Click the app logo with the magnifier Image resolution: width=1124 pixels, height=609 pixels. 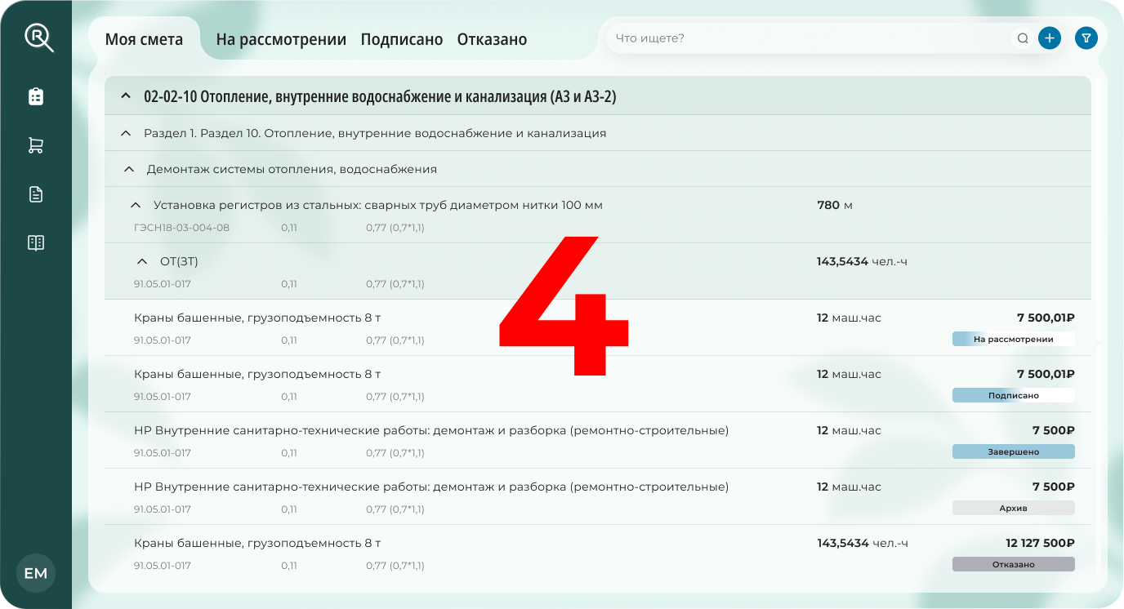(x=36, y=37)
